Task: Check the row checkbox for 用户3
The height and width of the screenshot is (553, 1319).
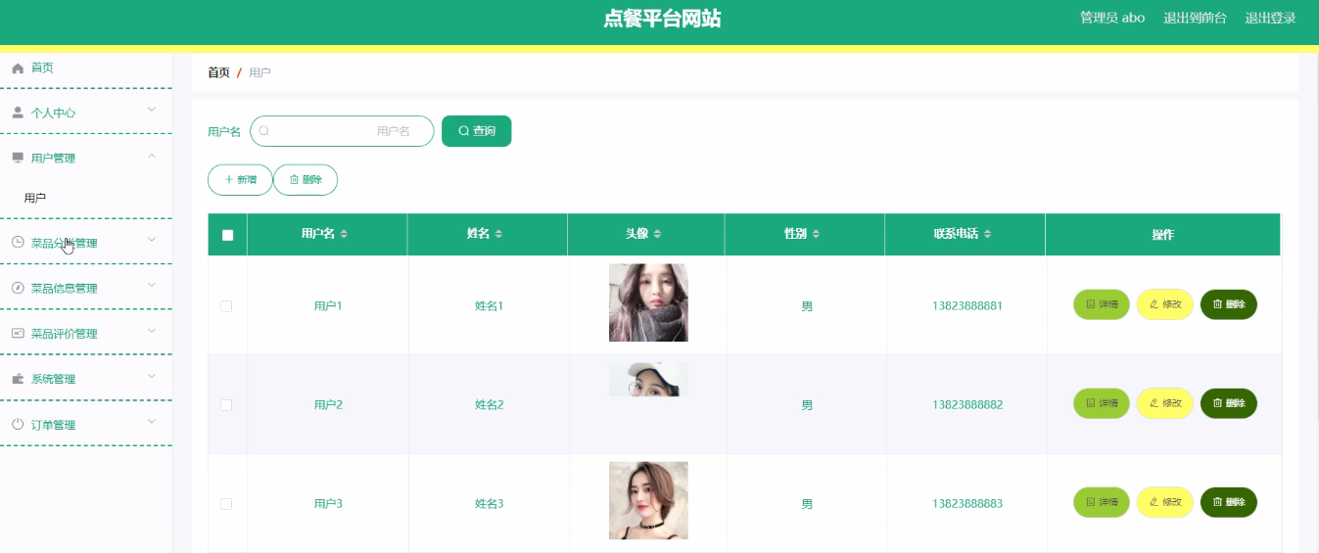Action: [x=226, y=504]
